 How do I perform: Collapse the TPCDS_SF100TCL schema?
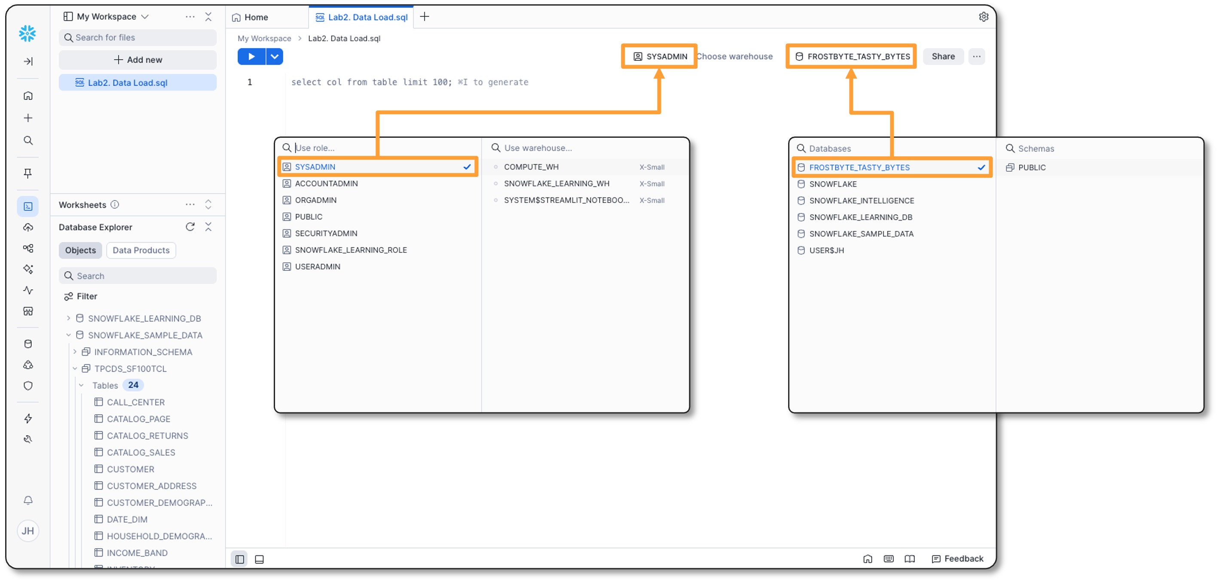75,369
